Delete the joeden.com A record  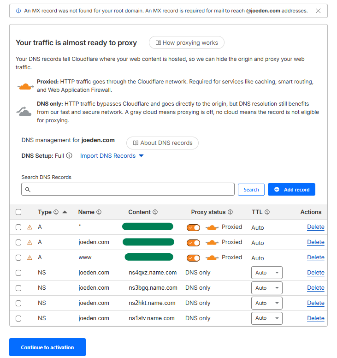(316, 242)
